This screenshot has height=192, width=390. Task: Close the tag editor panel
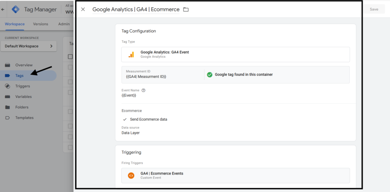click(83, 9)
